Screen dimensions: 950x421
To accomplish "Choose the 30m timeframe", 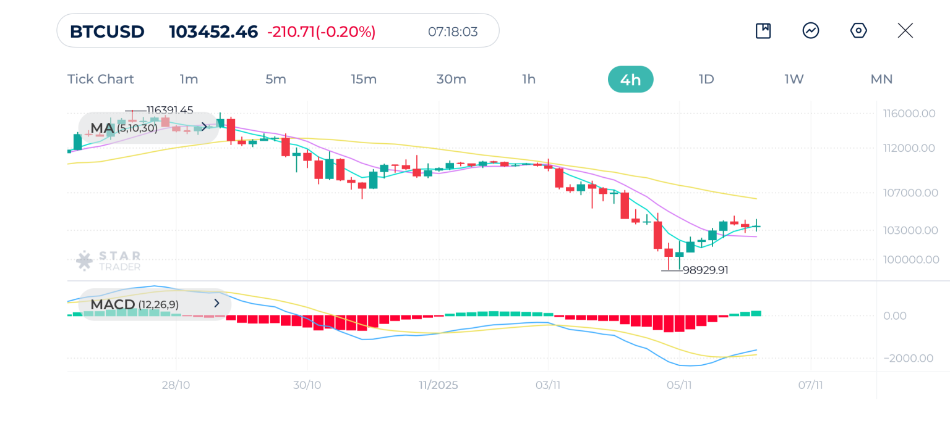I will [451, 79].
